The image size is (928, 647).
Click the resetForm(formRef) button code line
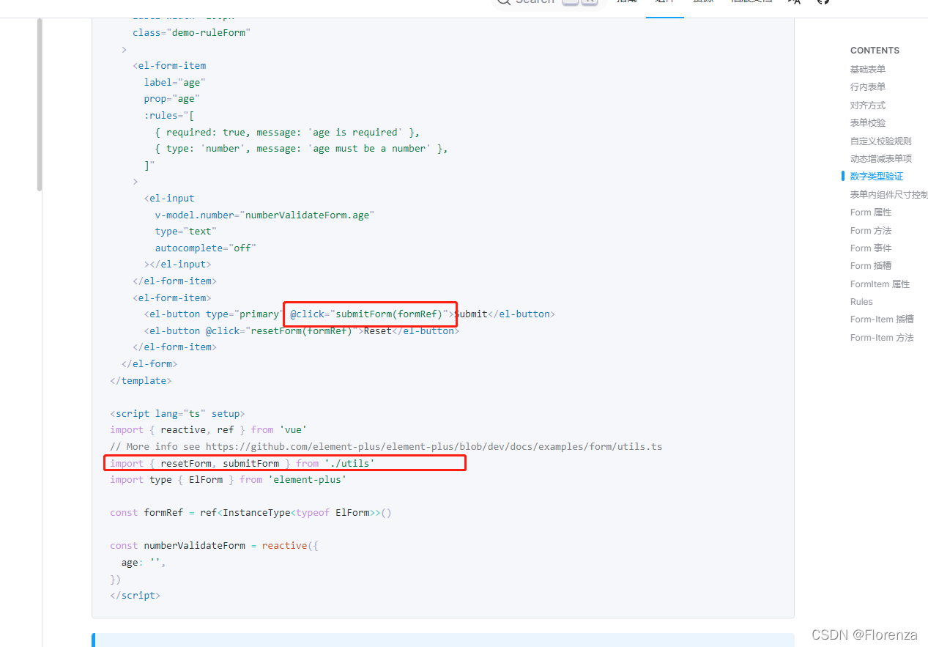301,330
